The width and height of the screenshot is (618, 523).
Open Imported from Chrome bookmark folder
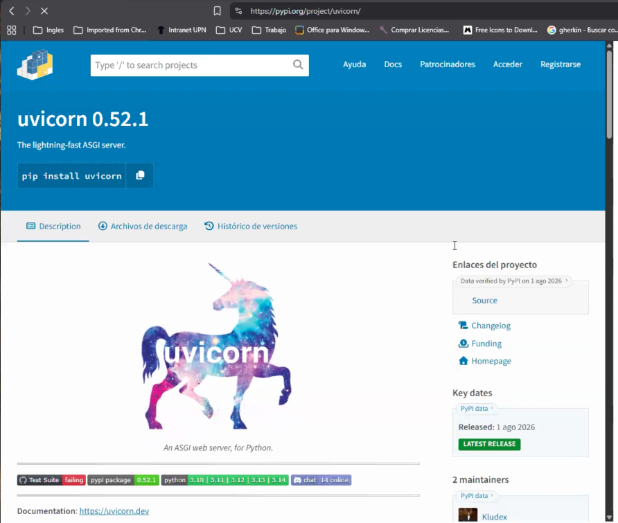(x=110, y=30)
